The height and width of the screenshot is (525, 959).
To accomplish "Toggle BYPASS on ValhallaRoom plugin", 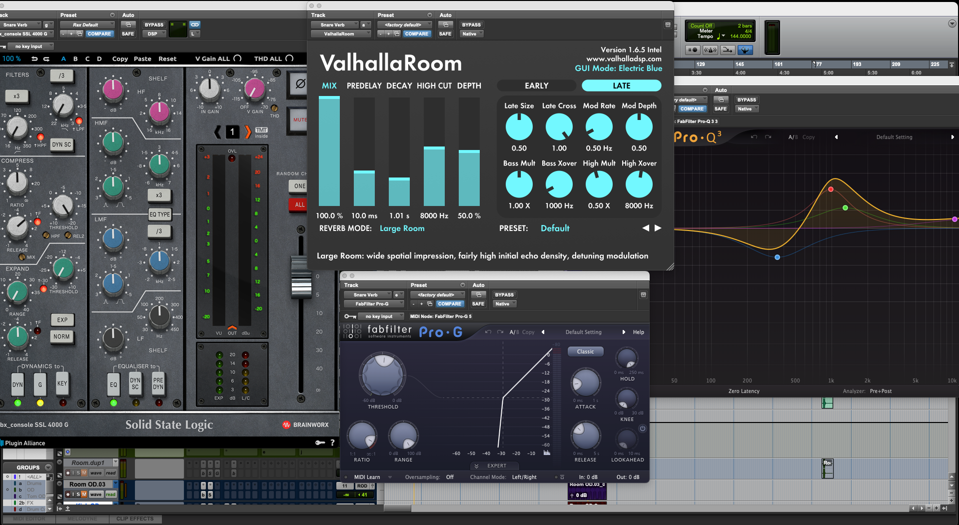I will pos(471,24).
